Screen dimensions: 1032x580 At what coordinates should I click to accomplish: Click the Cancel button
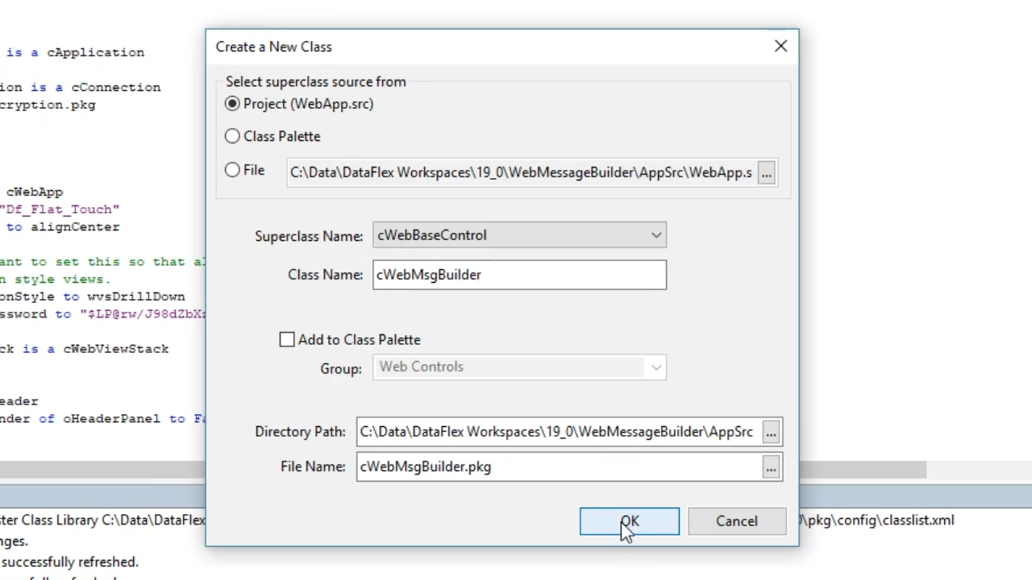[736, 521]
